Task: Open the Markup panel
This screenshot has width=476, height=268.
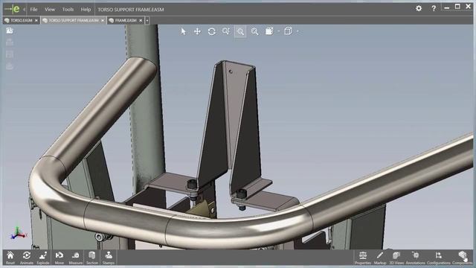Action: tap(380, 258)
